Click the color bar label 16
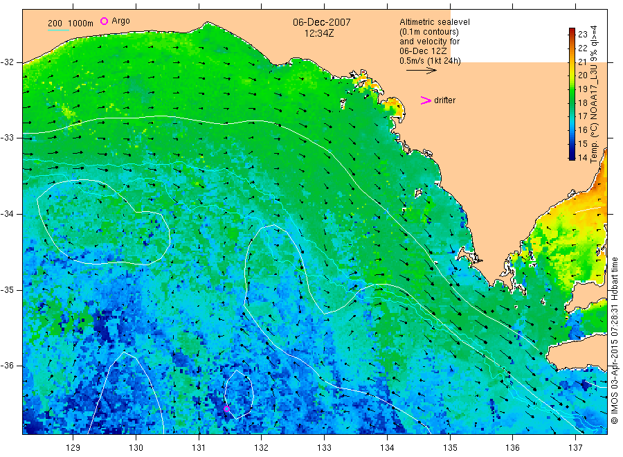This screenshot has width=623, height=457. [582, 130]
